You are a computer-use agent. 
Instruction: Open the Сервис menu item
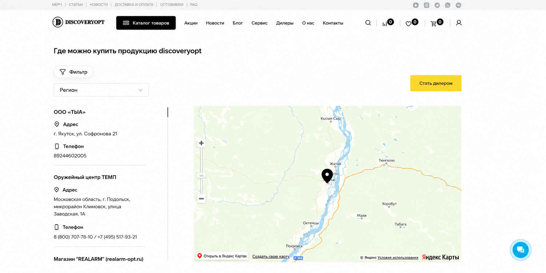pyautogui.click(x=259, y=23)
